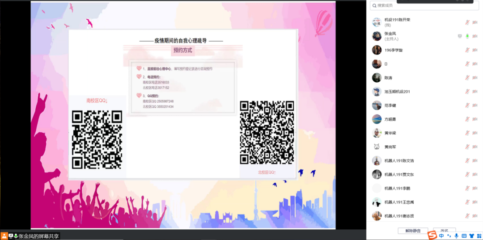Toggle Sogou punctuation mode icon
The height and width of the screenshot is (240, 483).
click(449, 236)
